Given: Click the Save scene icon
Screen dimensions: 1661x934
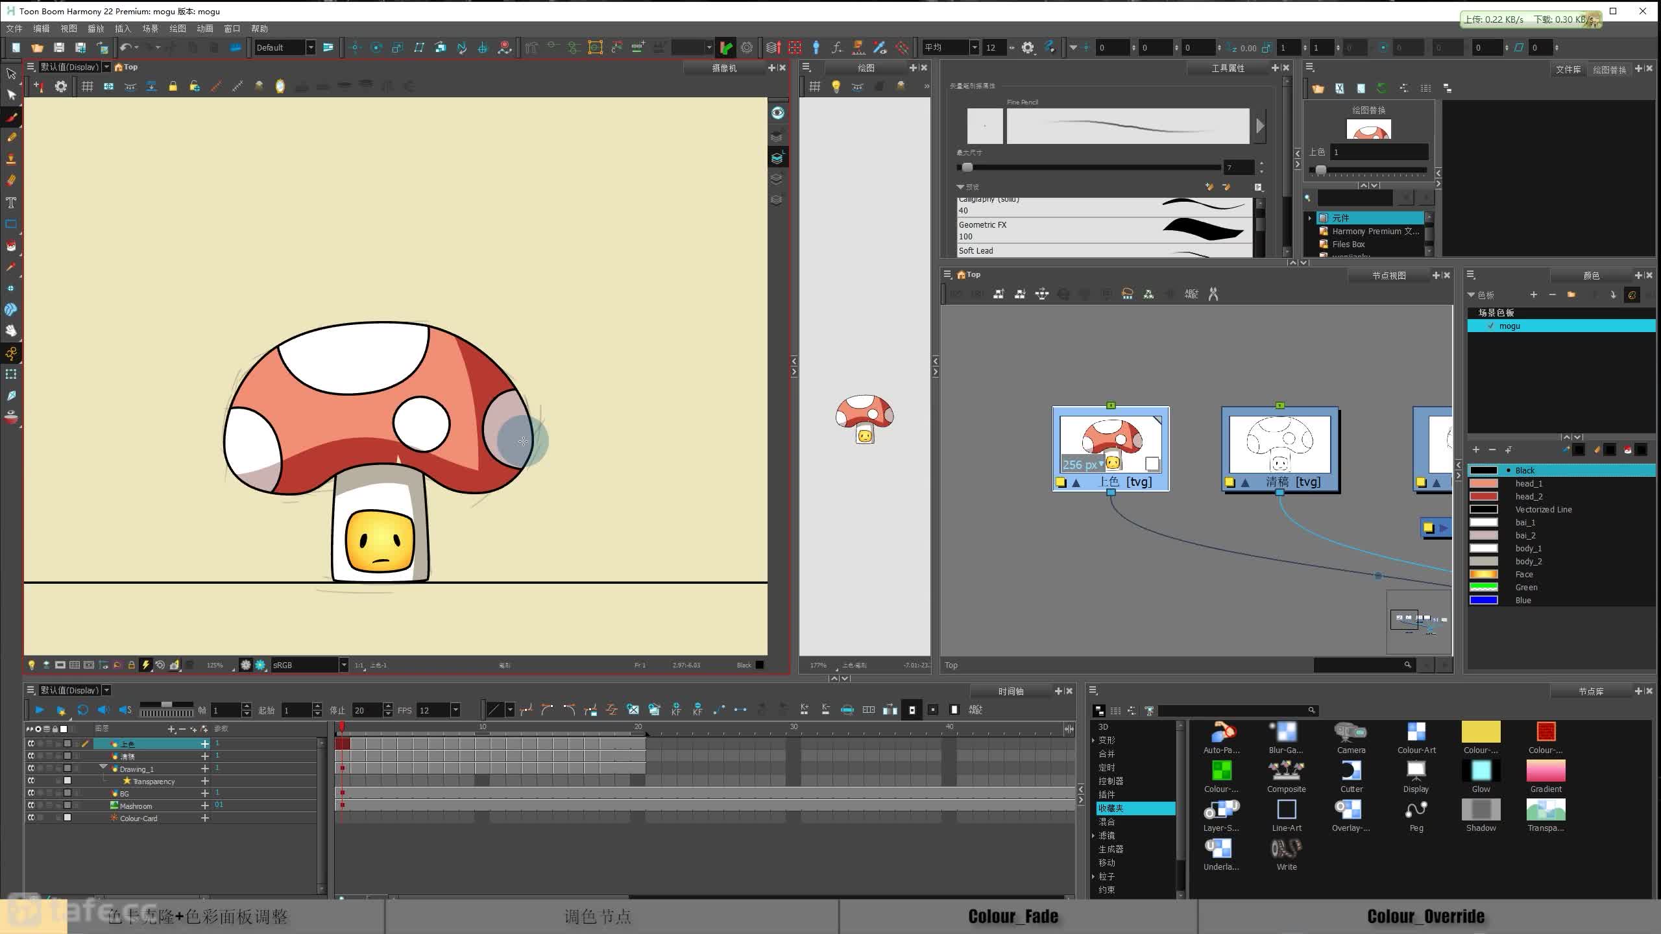Looking at the screenshot, I should (x=59, y=47).
